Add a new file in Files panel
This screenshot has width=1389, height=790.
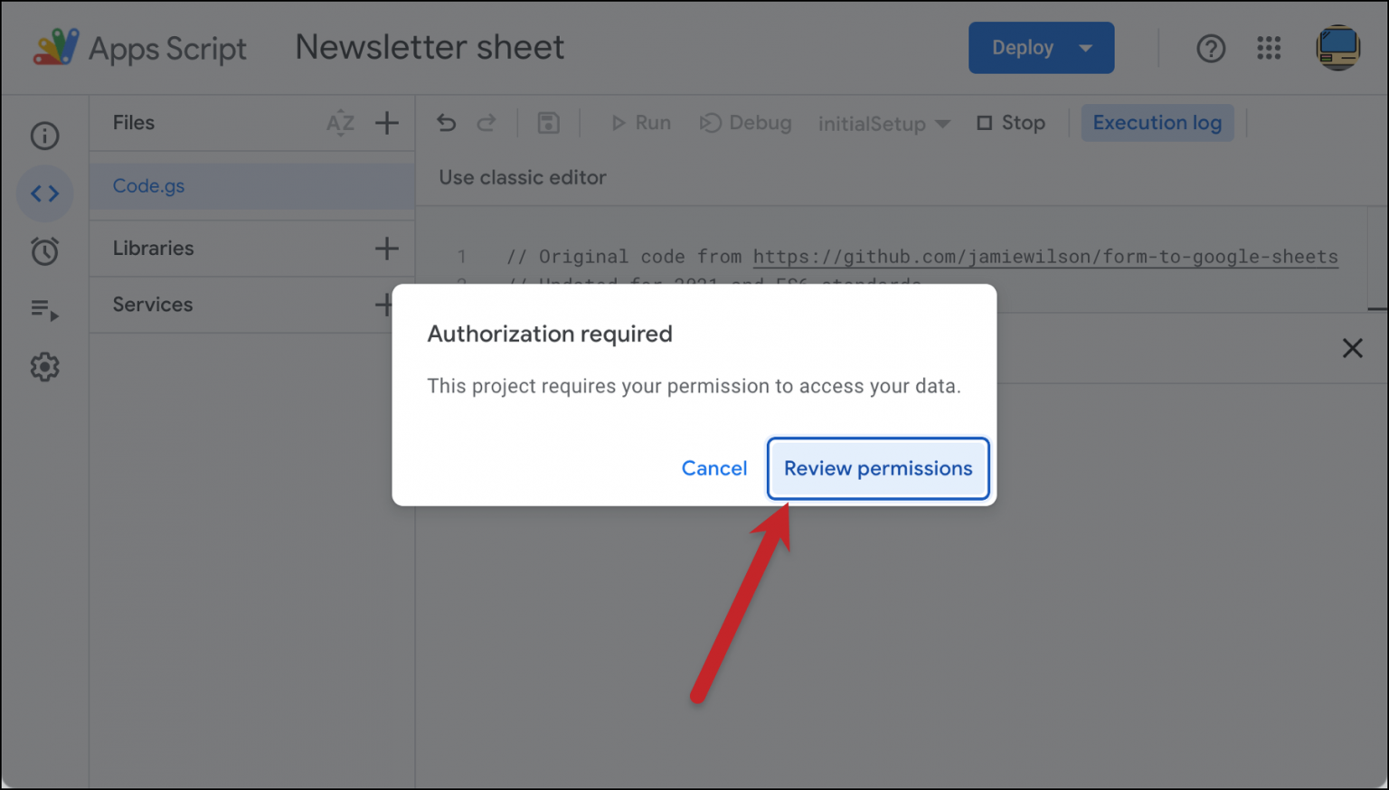(387, 123)
